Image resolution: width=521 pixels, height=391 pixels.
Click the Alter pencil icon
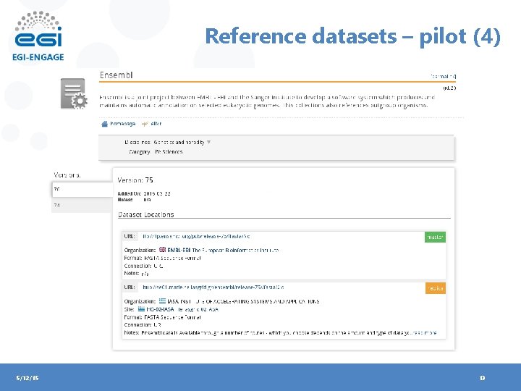point(145,124)
